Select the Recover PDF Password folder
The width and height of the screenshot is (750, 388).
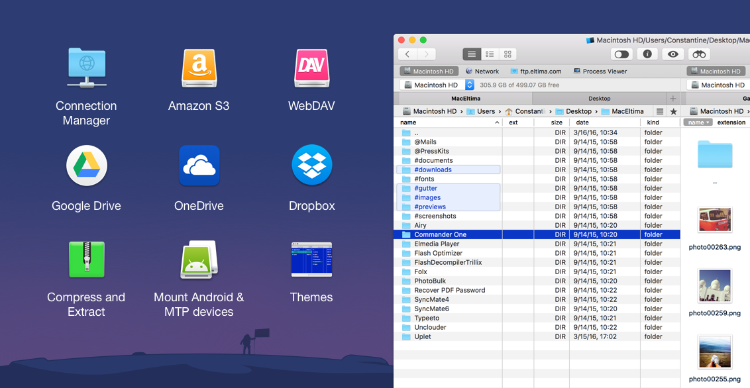click(537, 290)
